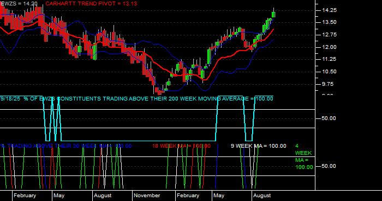Image resolution: width=382 pixels, height=201 pixels.
Task: Click the latest green candlestick near 14.25
Action: tap(273, 14)
